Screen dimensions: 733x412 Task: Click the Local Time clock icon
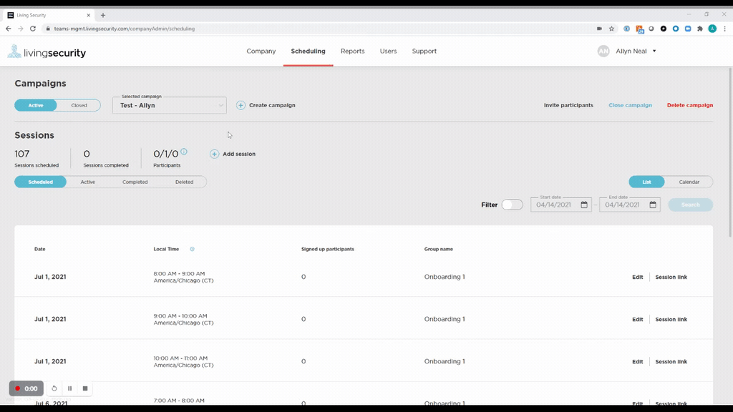[192, 249]
